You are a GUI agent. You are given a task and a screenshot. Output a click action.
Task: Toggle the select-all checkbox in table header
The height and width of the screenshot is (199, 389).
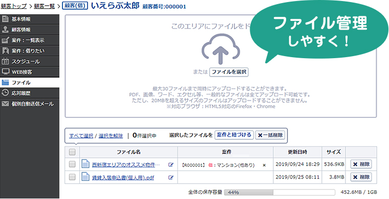tap(72, 152)
